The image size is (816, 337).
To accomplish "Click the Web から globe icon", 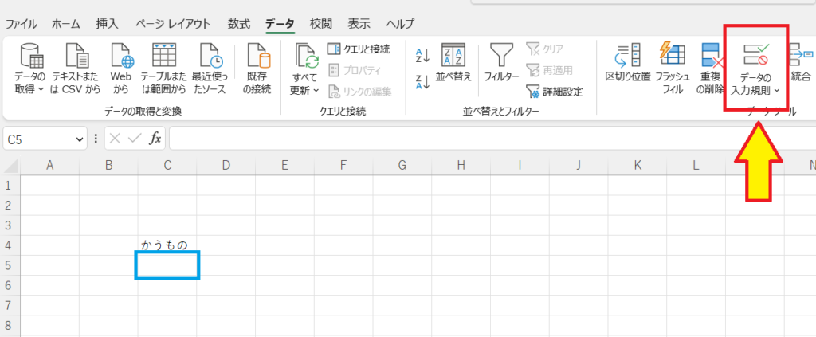I will tap(121, 56).
